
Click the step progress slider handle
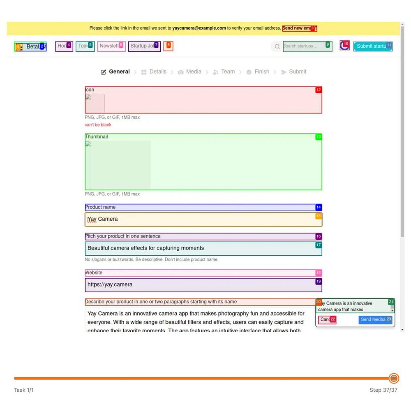pos(393,378)
